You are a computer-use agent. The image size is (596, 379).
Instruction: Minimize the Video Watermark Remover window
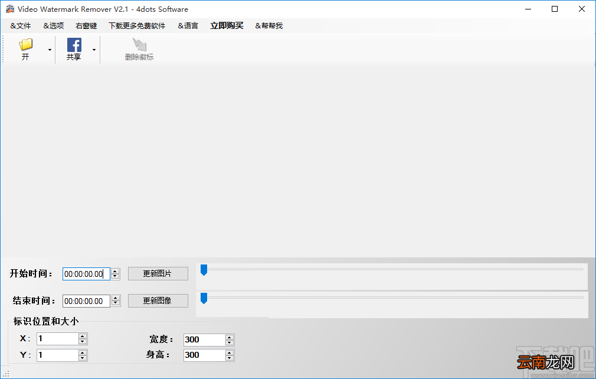pos(528,9)
